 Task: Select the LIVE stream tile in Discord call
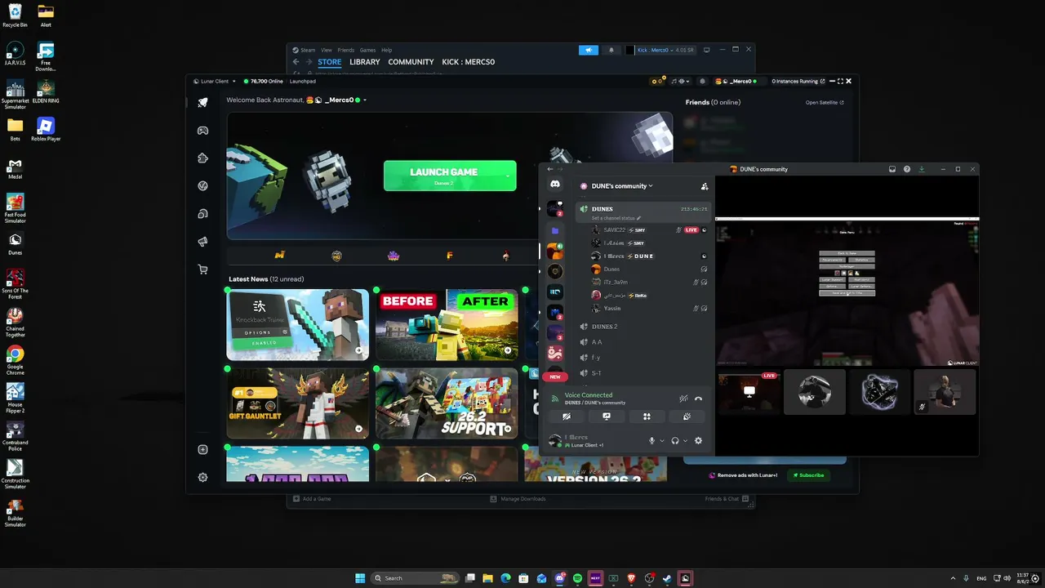pos(749,393)
